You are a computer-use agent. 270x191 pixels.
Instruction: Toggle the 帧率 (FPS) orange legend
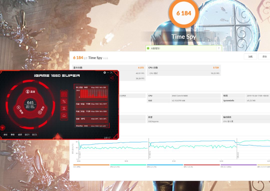[91, 166]
